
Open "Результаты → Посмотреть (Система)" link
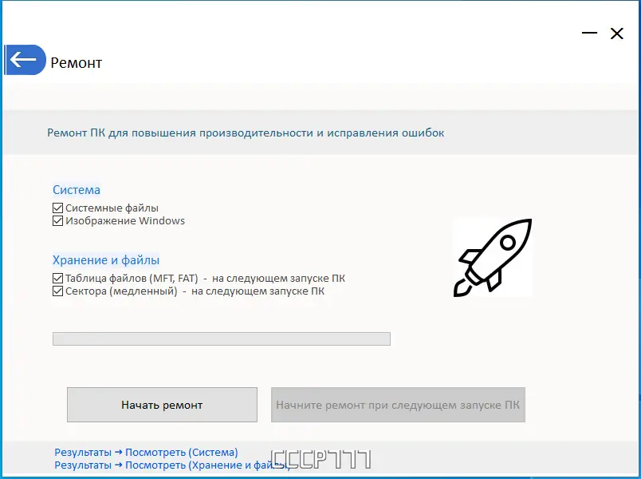145,452
